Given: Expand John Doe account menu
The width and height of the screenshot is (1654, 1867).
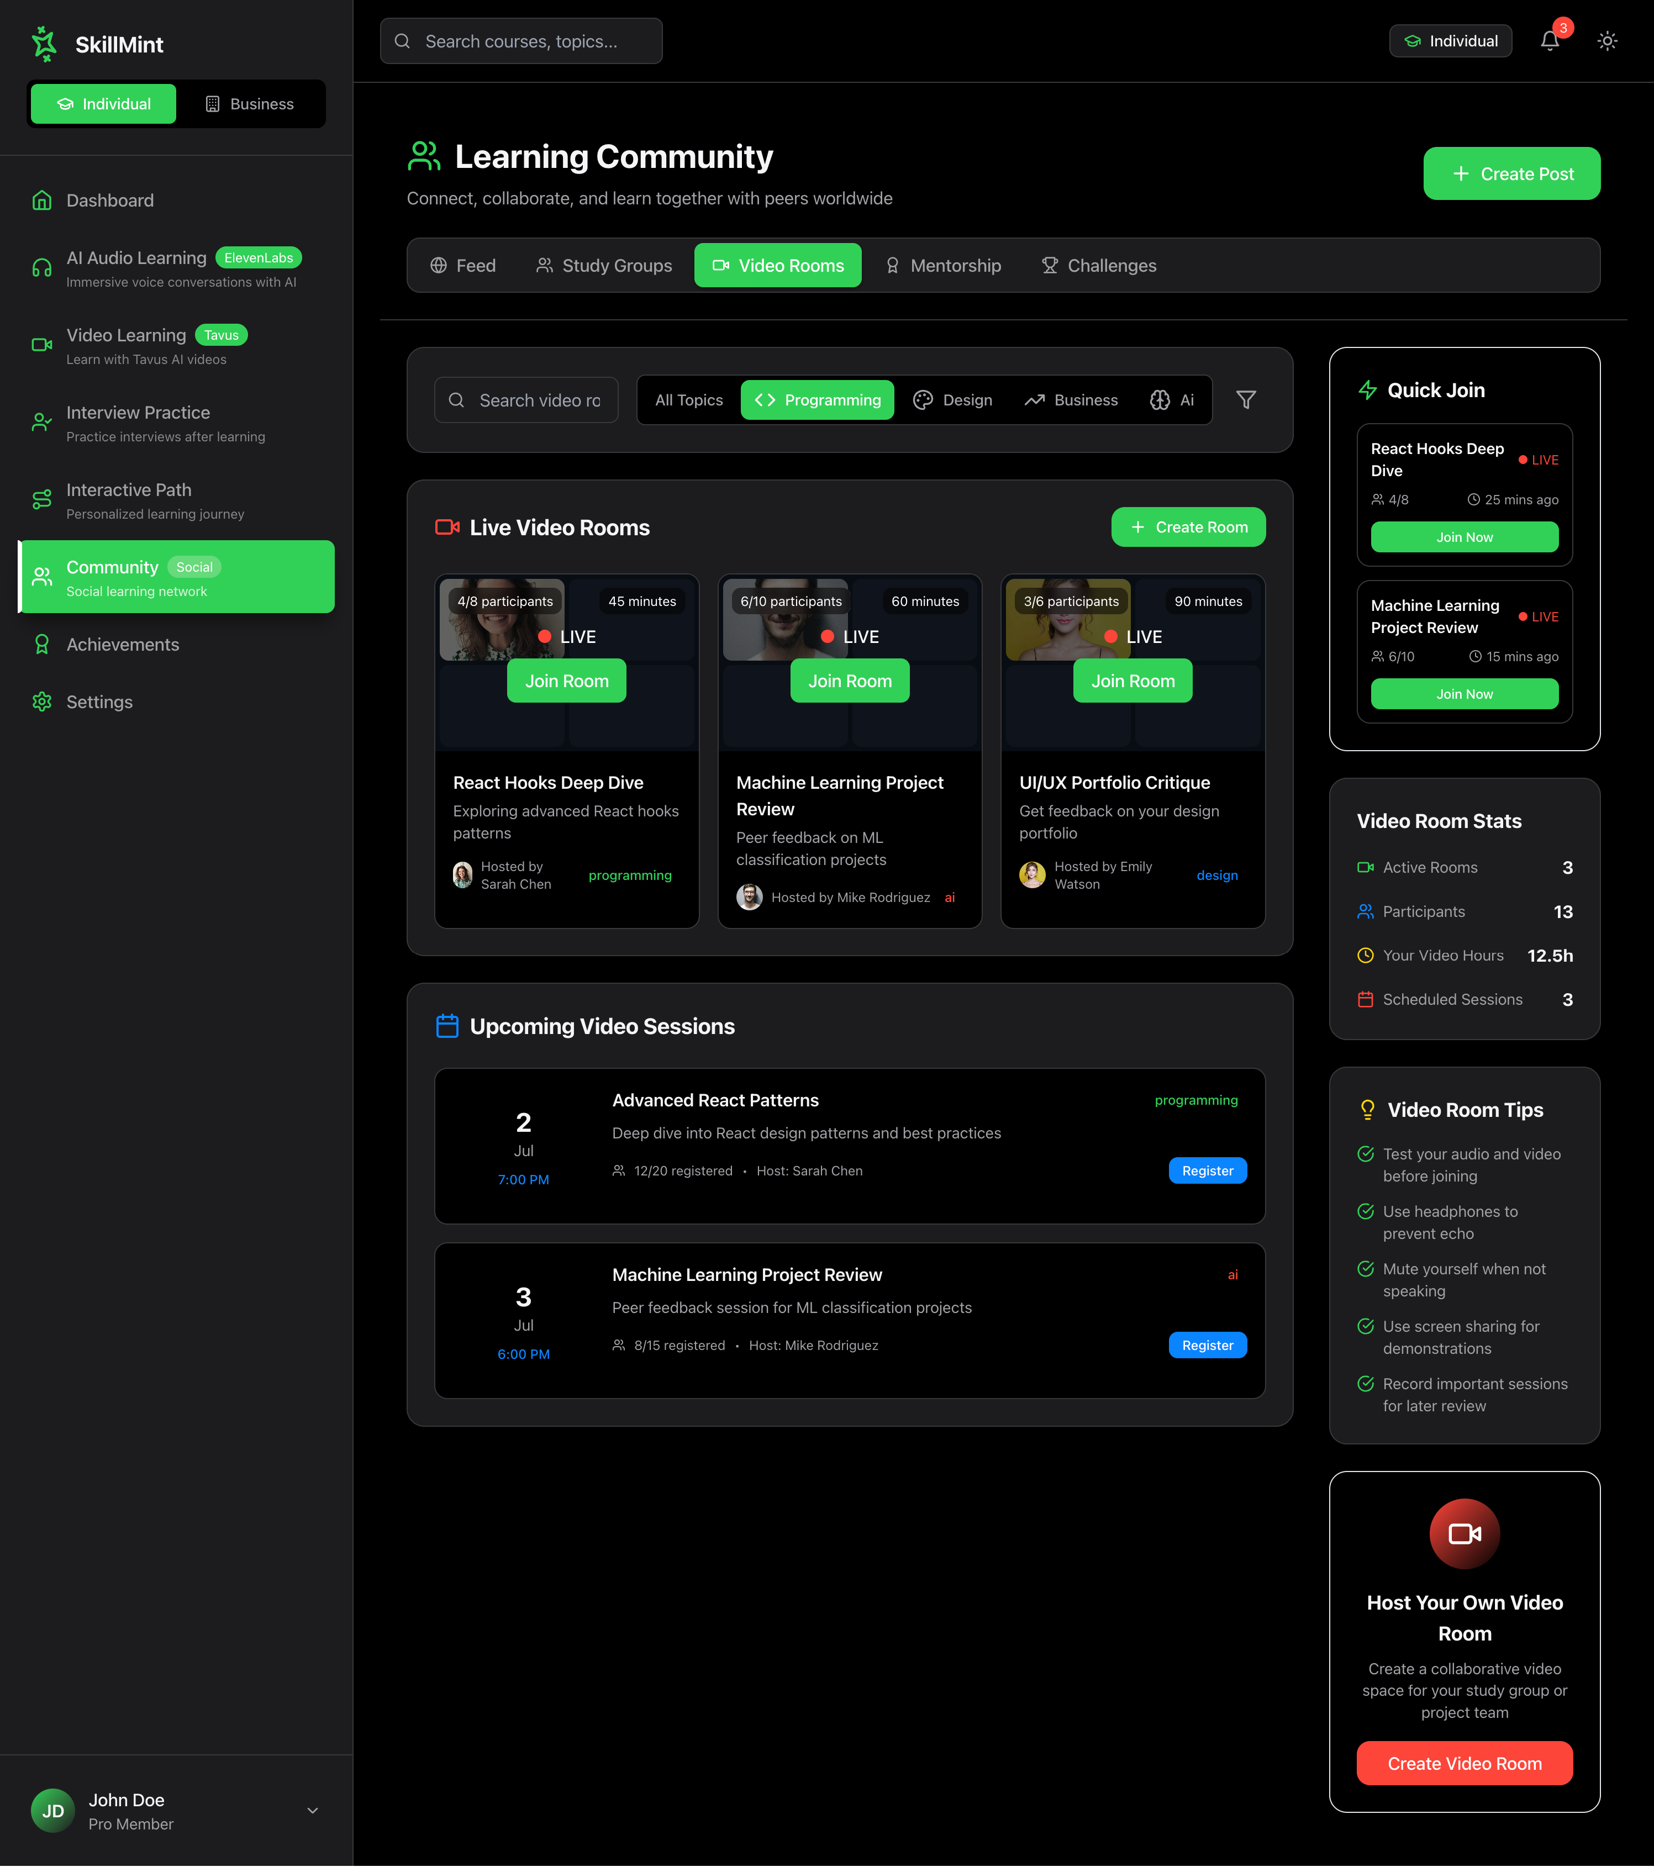Looking at the screenshot, I should pos(312,1810).
